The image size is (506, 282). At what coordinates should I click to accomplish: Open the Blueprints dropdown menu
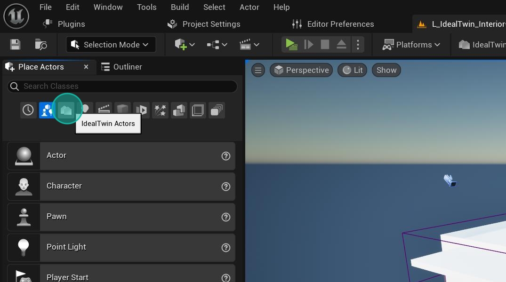click(217, 45)
